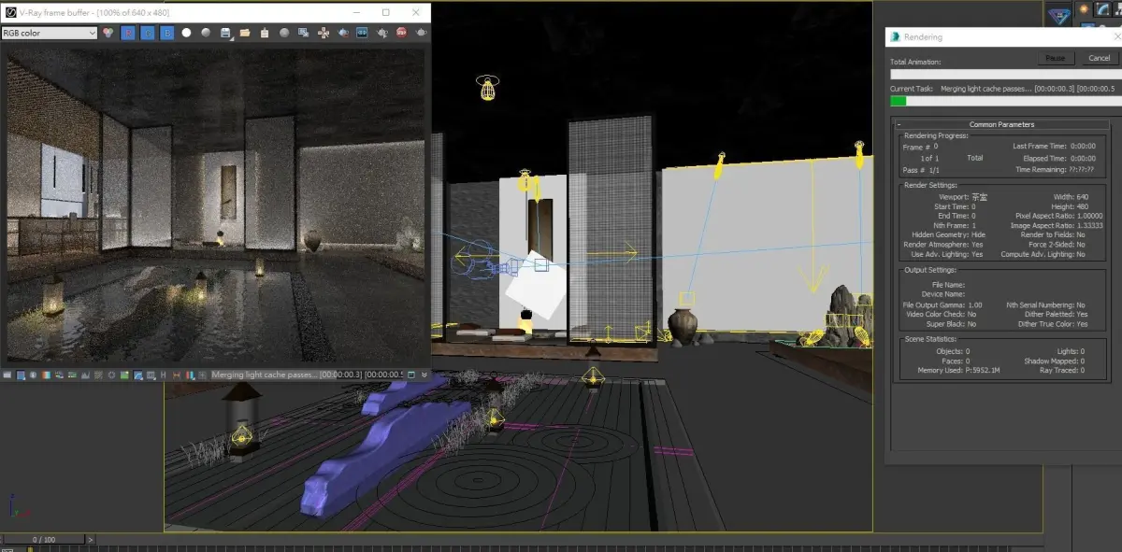Click the rendered image in V-Ray frame buffer
Screen dimensions: 1122x552
click(x=215, y=205)
